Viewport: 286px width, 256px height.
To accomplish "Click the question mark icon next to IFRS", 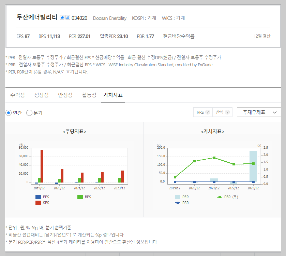I will point(208,112).
